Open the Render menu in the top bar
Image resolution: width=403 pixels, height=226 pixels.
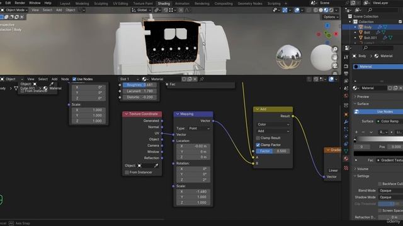pyautogui.click(x=20, y=3)
